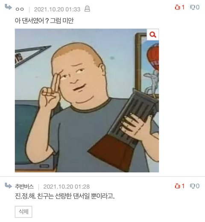Image resolution: width=205 pixels, height=222 pixels.
Task: Click the like count on 추반버스 comment
Action: [x=183, y=186]
